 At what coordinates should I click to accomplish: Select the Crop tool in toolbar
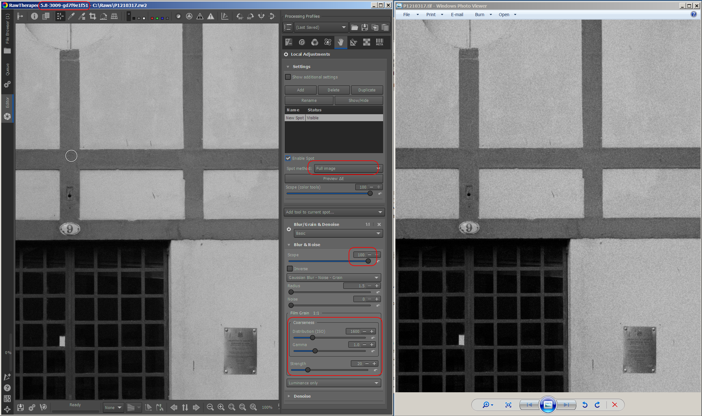[x=92, y=16]
